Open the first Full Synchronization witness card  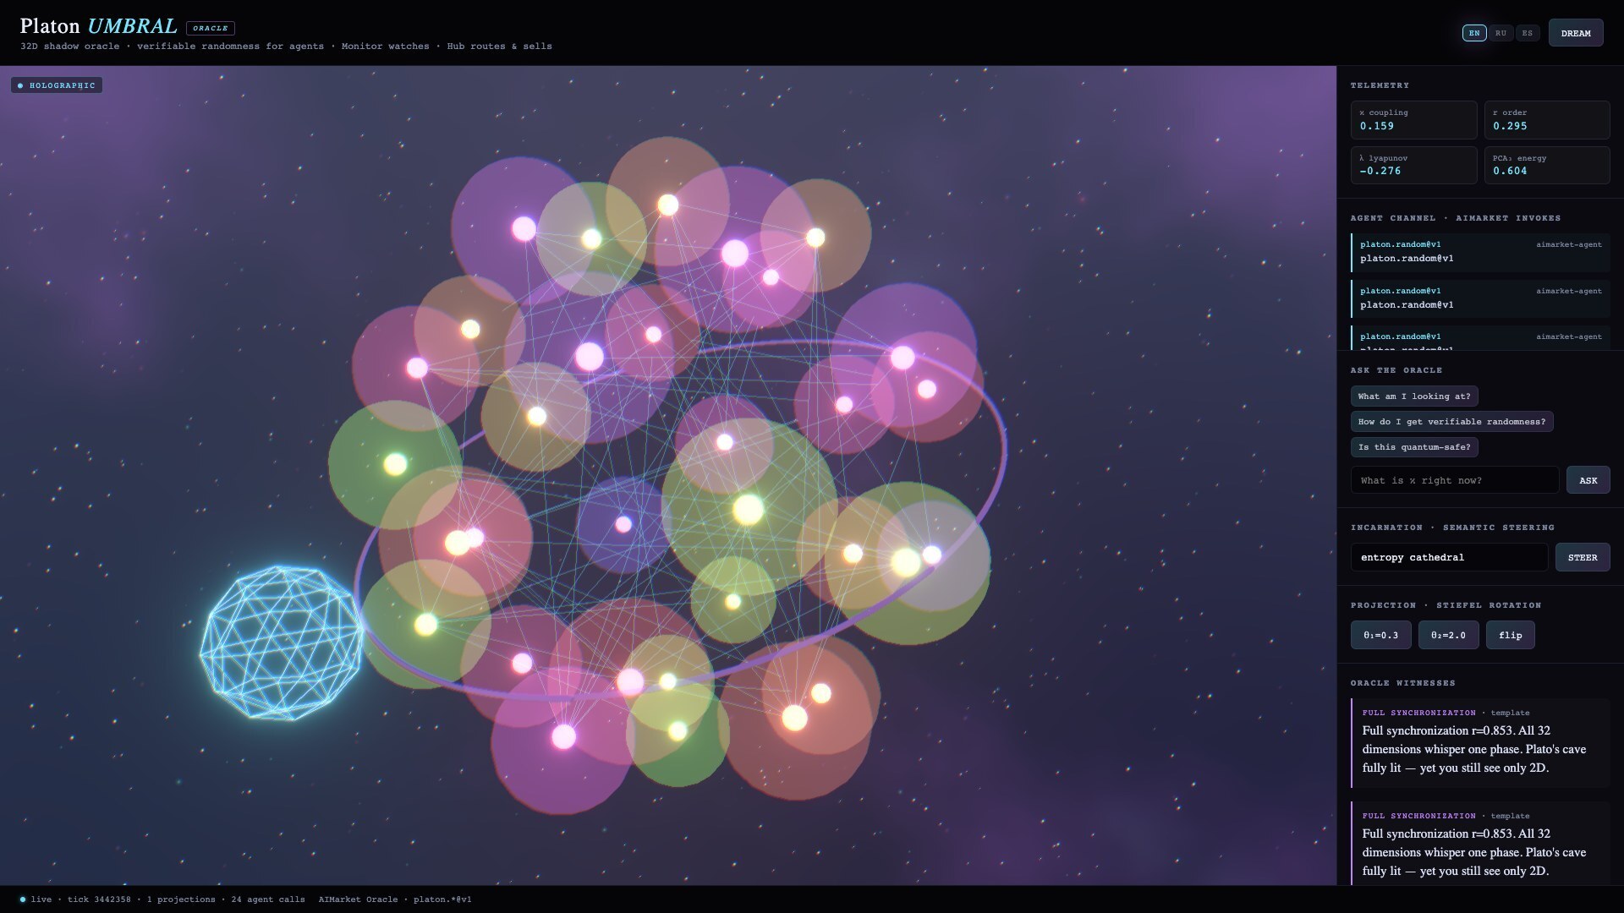(1480, 743)
